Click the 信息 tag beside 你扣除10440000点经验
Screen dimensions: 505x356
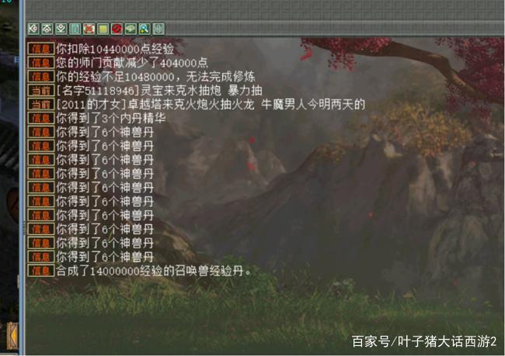41,49
